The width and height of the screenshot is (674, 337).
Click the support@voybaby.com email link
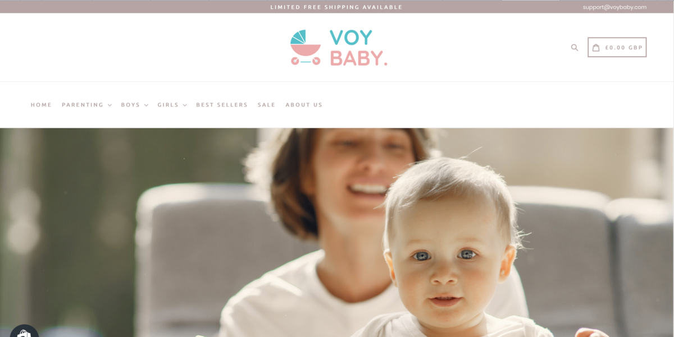point(614,7)
